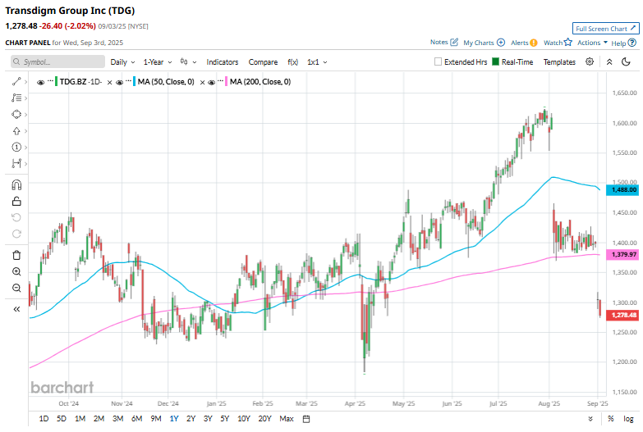Viewport: 643px width, 432px height.
Task: Delete drawings with the trash icon
Action: click(16, 255)
